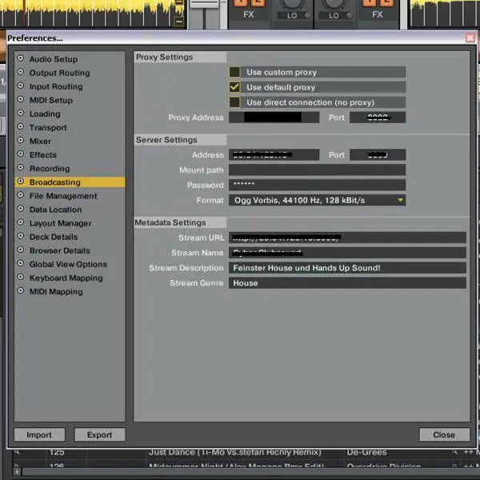Click the Stream Description text field
The image size is (480, 480).
pyautogui.click(x=347, y=268)
